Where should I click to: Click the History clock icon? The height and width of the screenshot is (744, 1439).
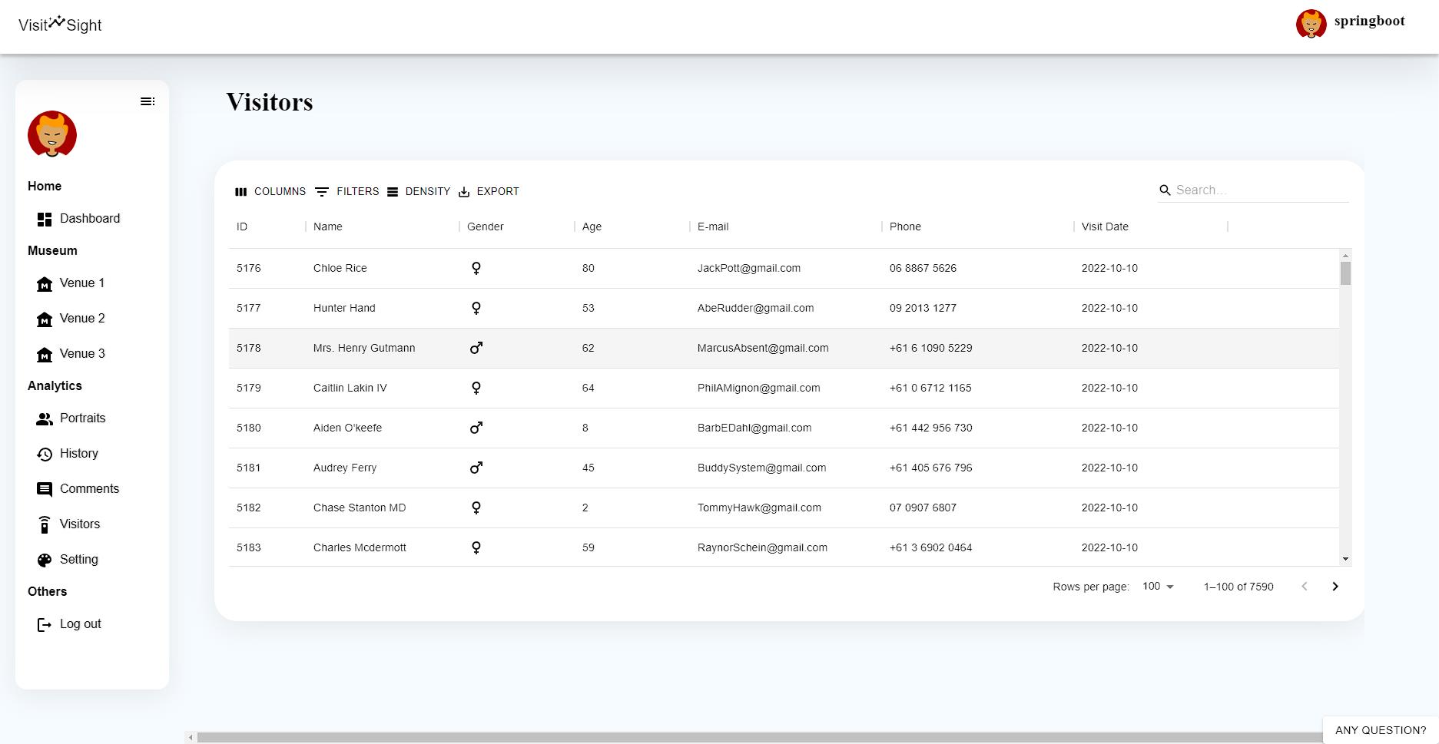[44, 453]
